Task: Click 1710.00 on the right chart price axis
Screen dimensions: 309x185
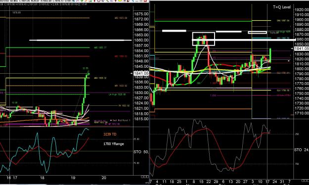Action: (x=302, y=113)
